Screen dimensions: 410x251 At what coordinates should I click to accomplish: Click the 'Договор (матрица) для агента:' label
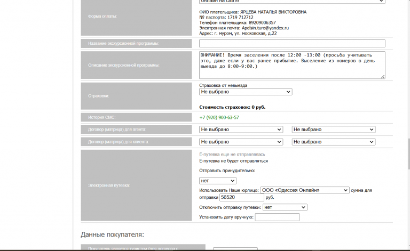(x=117, y=129)
